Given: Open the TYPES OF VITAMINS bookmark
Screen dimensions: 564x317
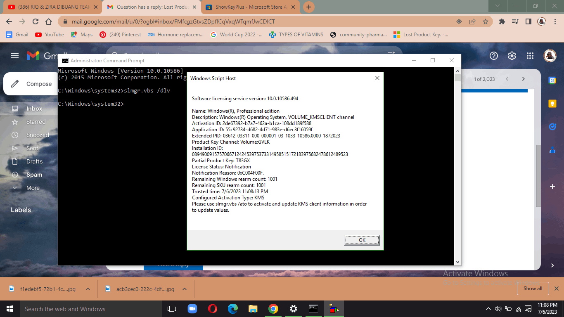Looking at the screenshot, I should click(296, 35).
